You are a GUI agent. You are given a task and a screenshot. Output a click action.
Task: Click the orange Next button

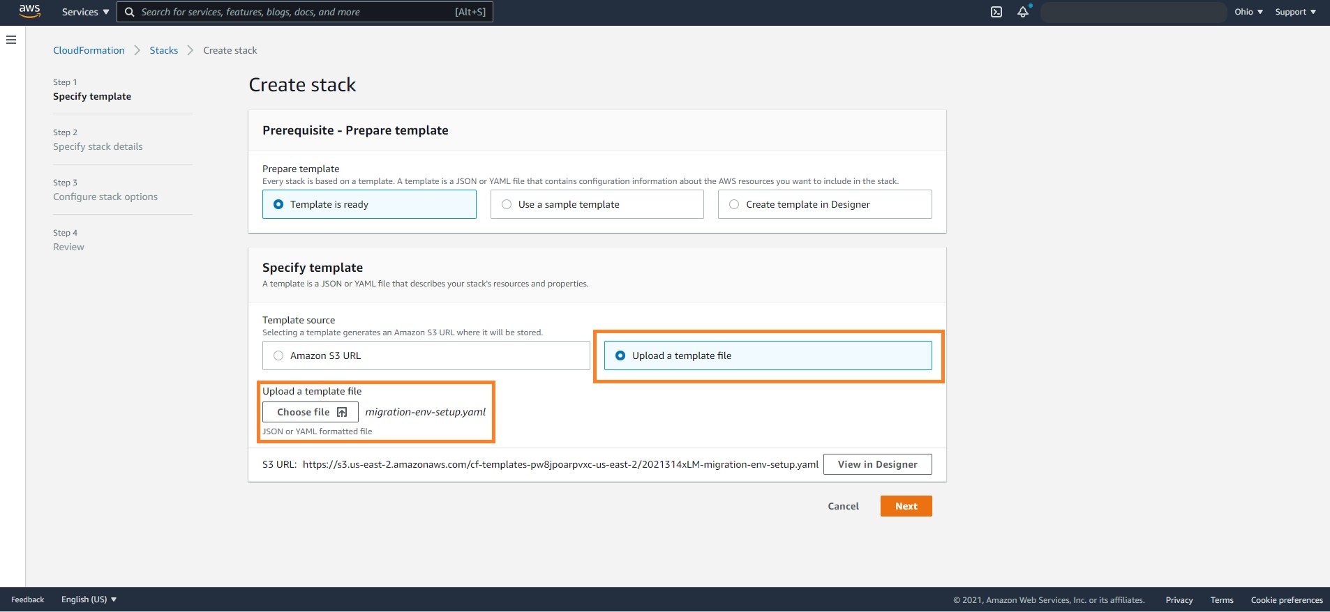point(906,506)
